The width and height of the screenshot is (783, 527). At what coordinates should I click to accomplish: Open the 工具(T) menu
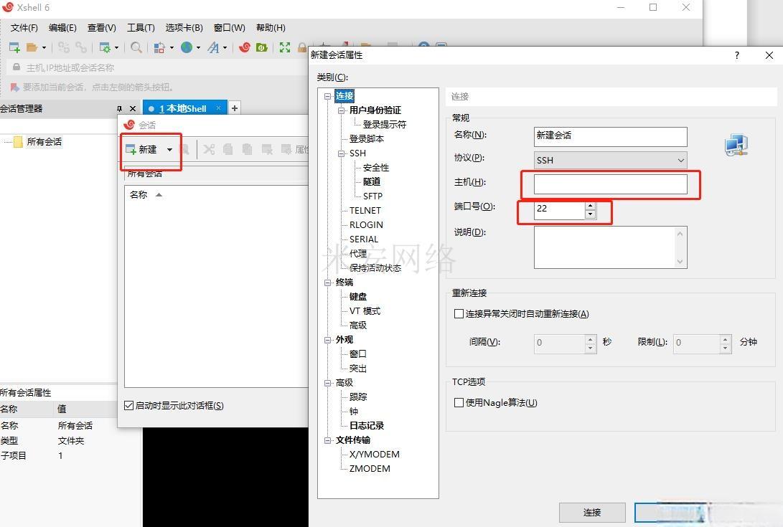point(141,27)
